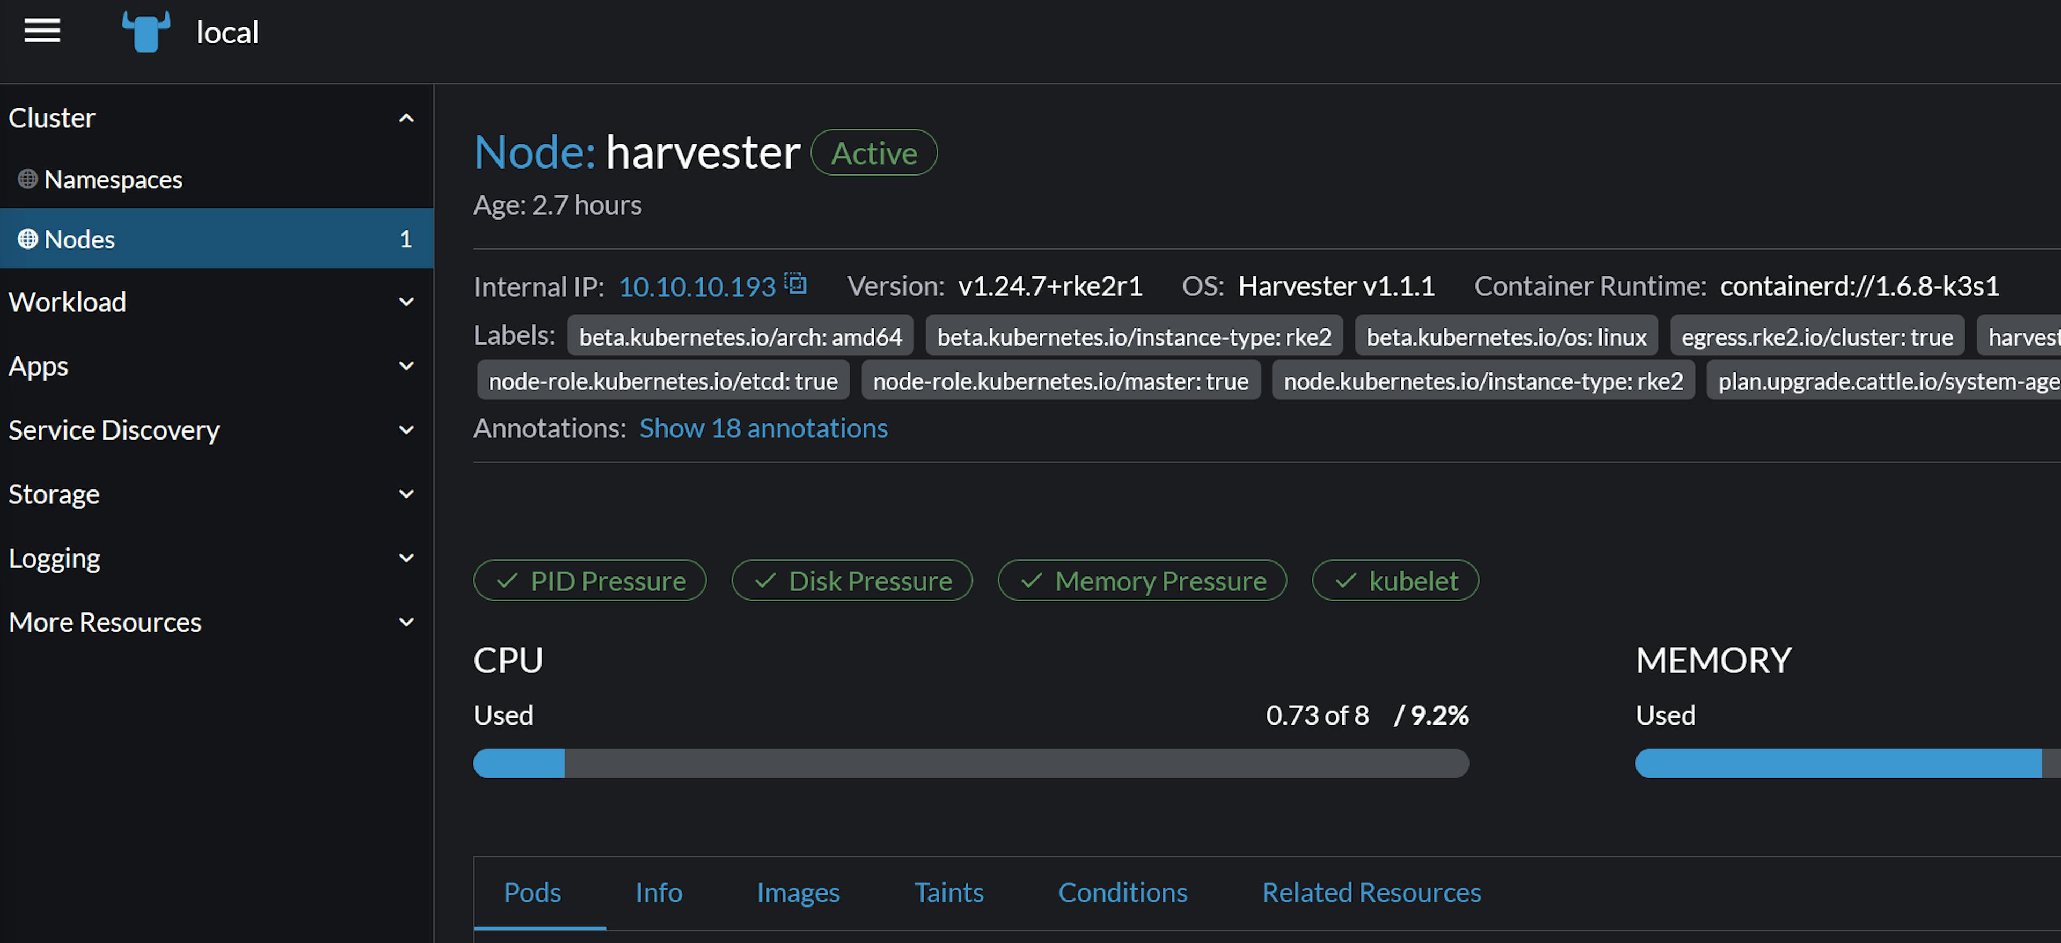Click the Memory Pressure status badge
The image size is (2061, 943).
(x=1143, y=581)
